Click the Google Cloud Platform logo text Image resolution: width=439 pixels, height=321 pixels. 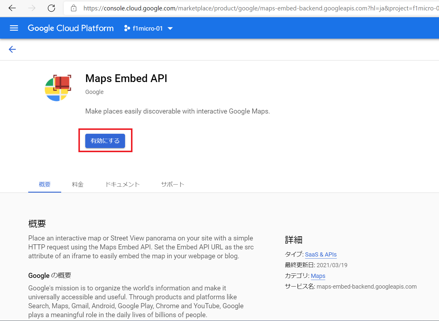(x=71, y=28)
